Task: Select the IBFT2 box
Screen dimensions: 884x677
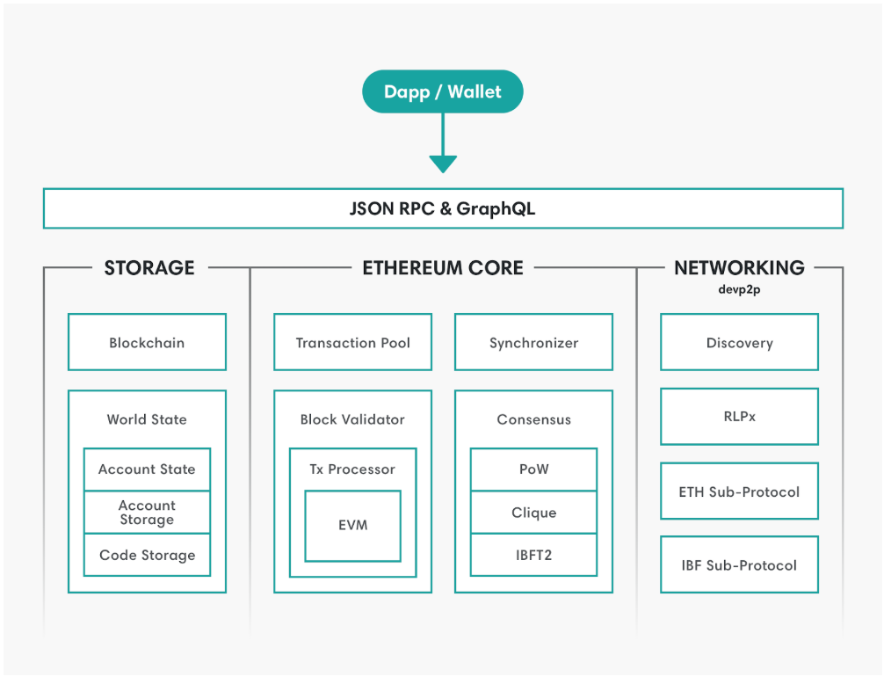Action: click(534, 555)
